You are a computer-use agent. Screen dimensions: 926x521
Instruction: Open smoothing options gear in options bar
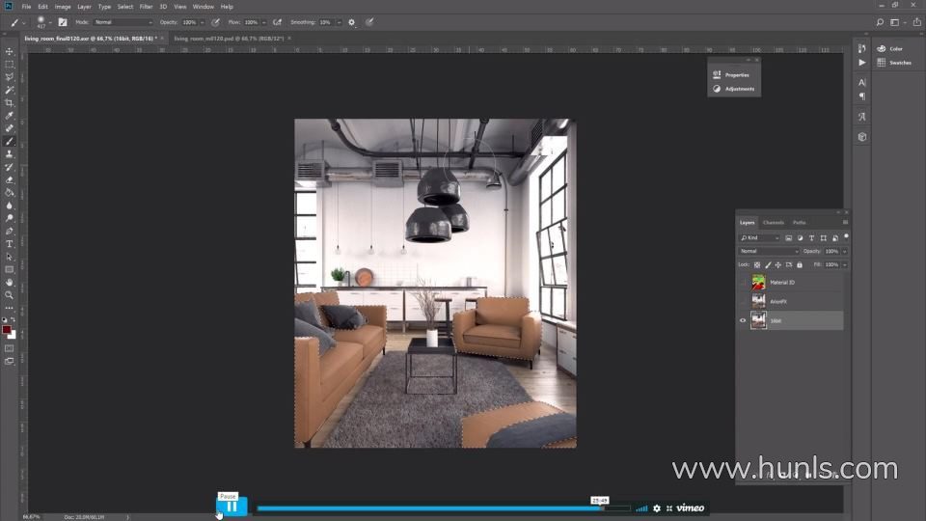[351, 21]
